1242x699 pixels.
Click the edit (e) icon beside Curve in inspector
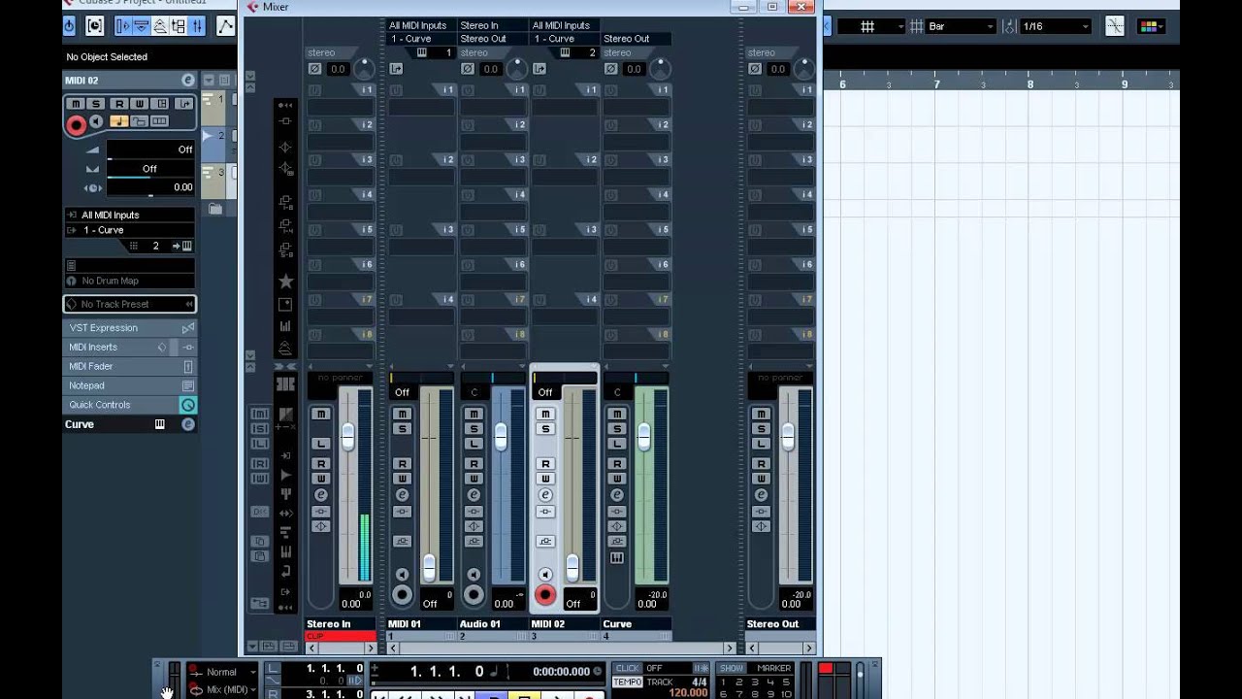click(188, 424)
